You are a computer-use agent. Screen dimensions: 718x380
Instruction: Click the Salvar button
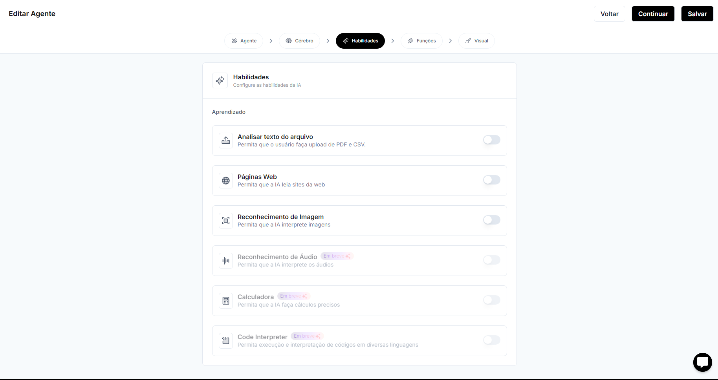(697, 14)
